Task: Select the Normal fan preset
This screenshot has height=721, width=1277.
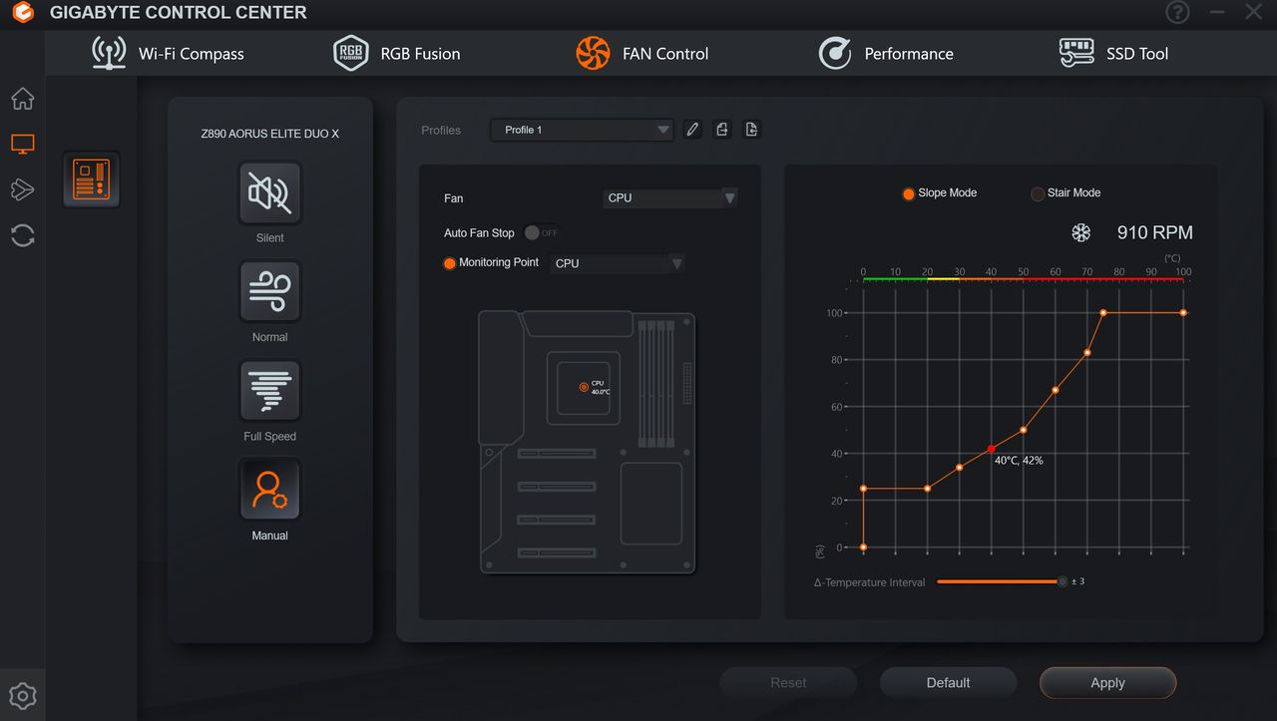Action: [269, 292]
